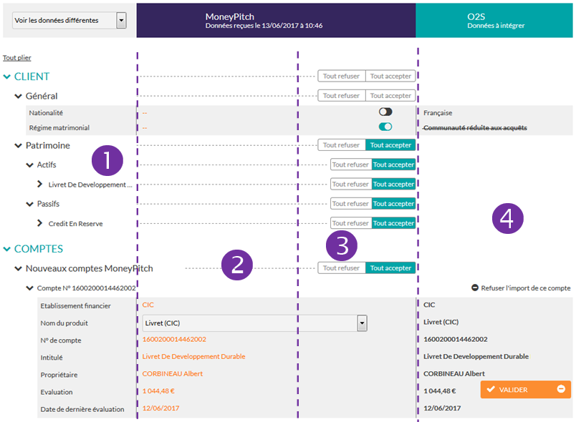Open the Voir les données différentes dropdown

tap(69, 21)
